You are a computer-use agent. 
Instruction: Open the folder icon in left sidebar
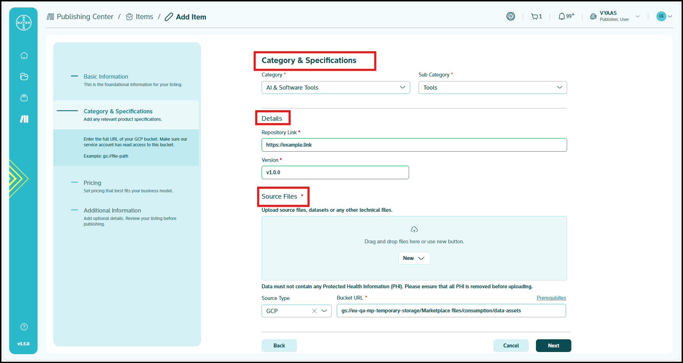pyautogui.click(x=24, y=76)
